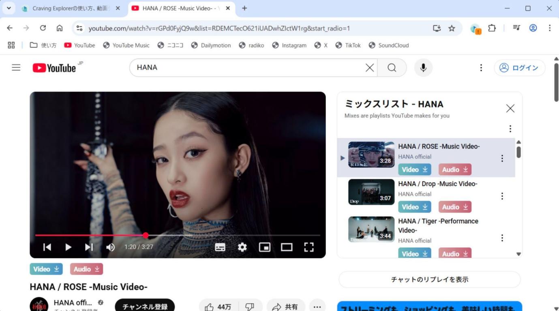The image size is (559, 311).
Task: Open the player settings gear
Action: pyautogui.click(x=242, y=247)
